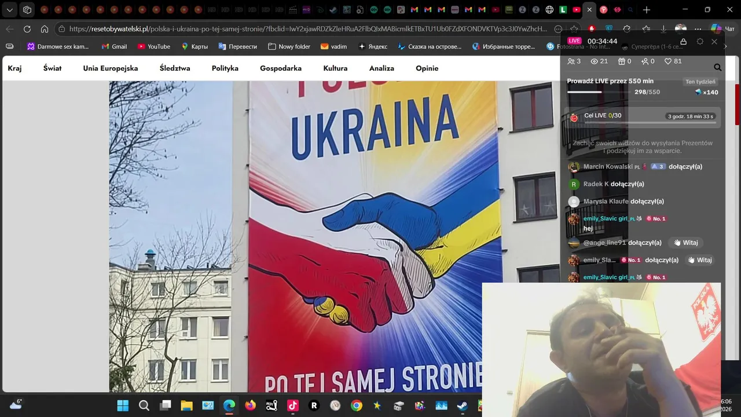The image size is (741, 417).
Task: Open the Świat section
Action: tap(52, 68)
